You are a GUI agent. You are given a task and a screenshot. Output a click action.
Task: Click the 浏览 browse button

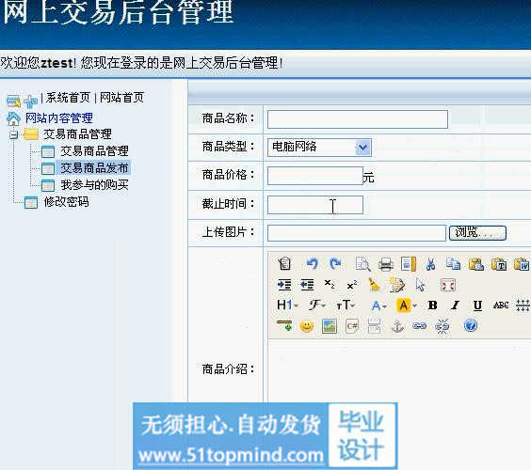tap(477, 233)
